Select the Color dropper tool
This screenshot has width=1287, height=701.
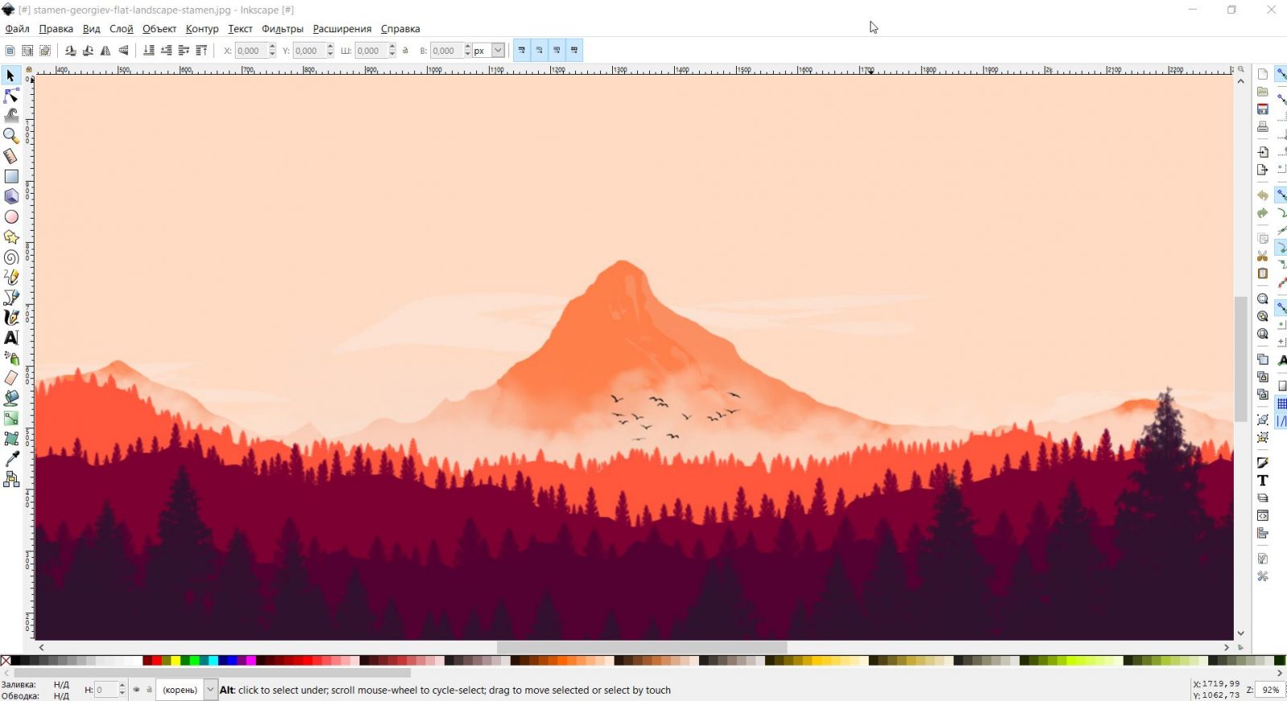[x=11, y=459]
